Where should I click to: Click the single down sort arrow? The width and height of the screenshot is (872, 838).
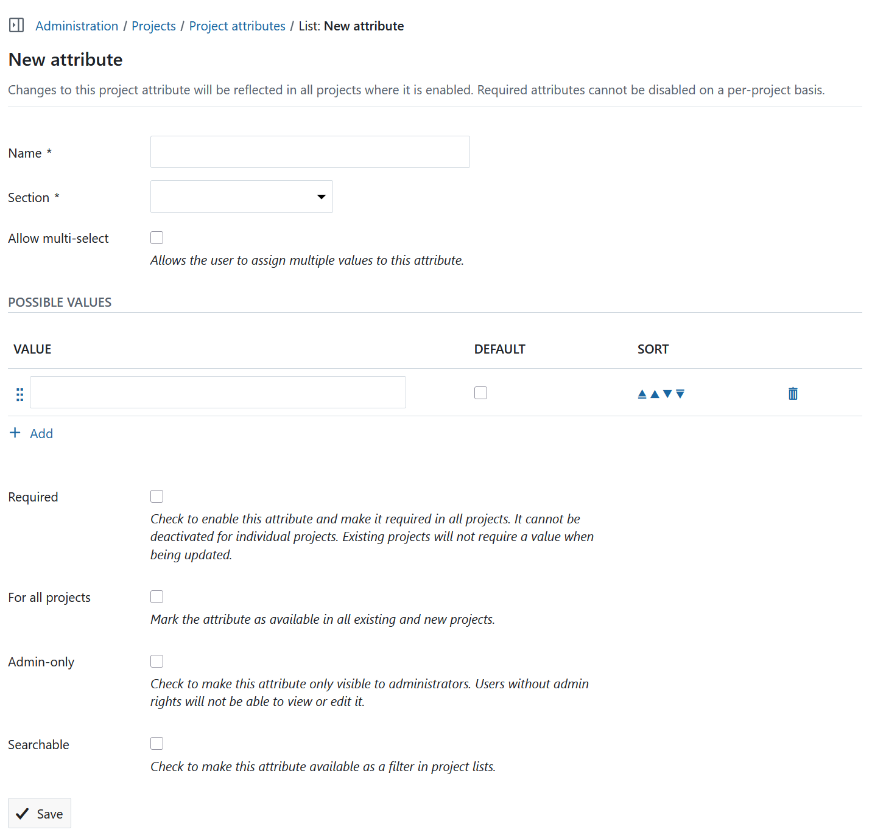click(668, 394)
